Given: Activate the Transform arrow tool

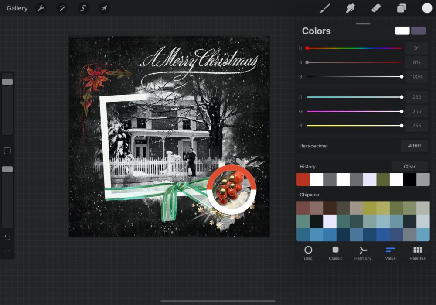Looking at the screenshot, I should 104,8.
